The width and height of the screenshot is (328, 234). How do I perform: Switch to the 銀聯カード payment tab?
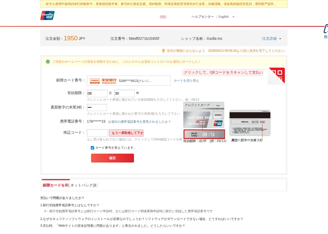56,185
